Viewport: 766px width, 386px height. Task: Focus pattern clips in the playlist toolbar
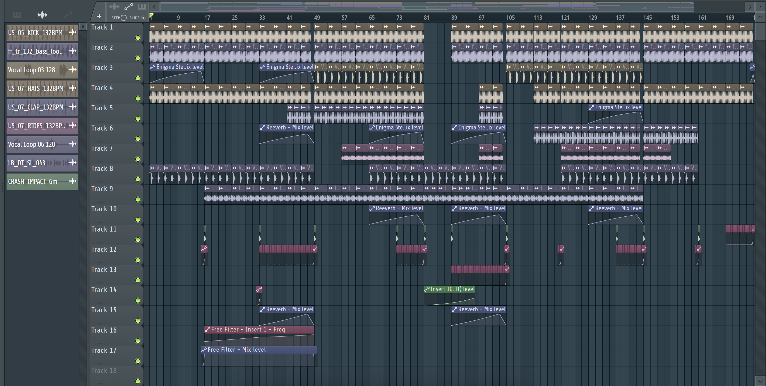[x=141, y=6]
